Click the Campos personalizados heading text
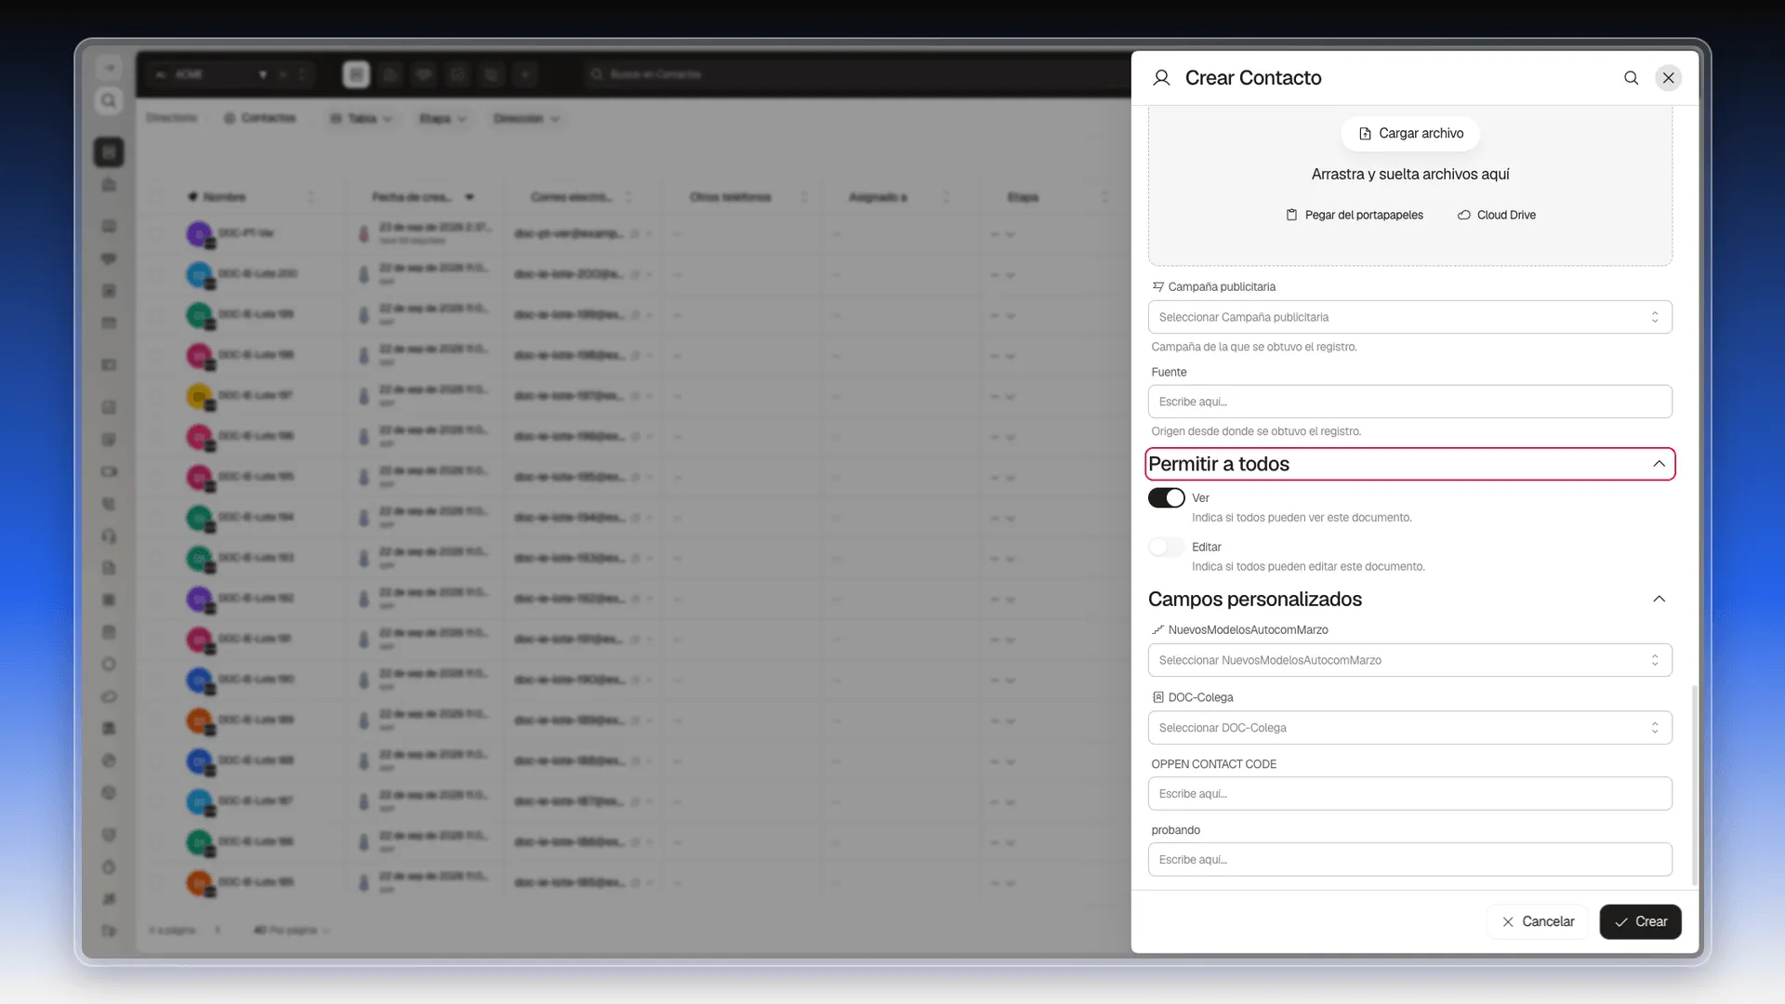 [x=1255, y=600]
